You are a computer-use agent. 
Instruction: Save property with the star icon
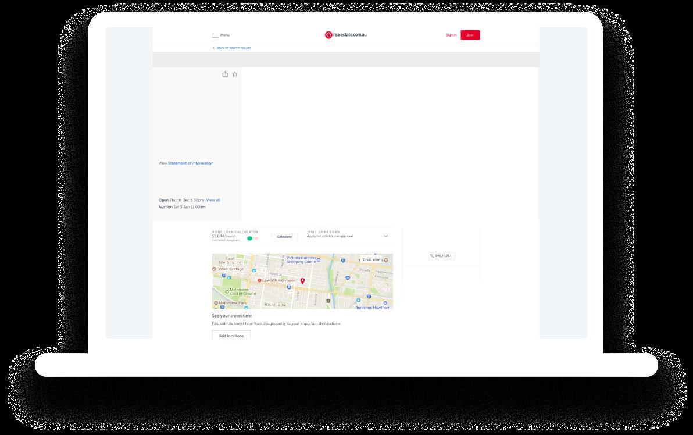pyautogui.click(x=235, y=74)
